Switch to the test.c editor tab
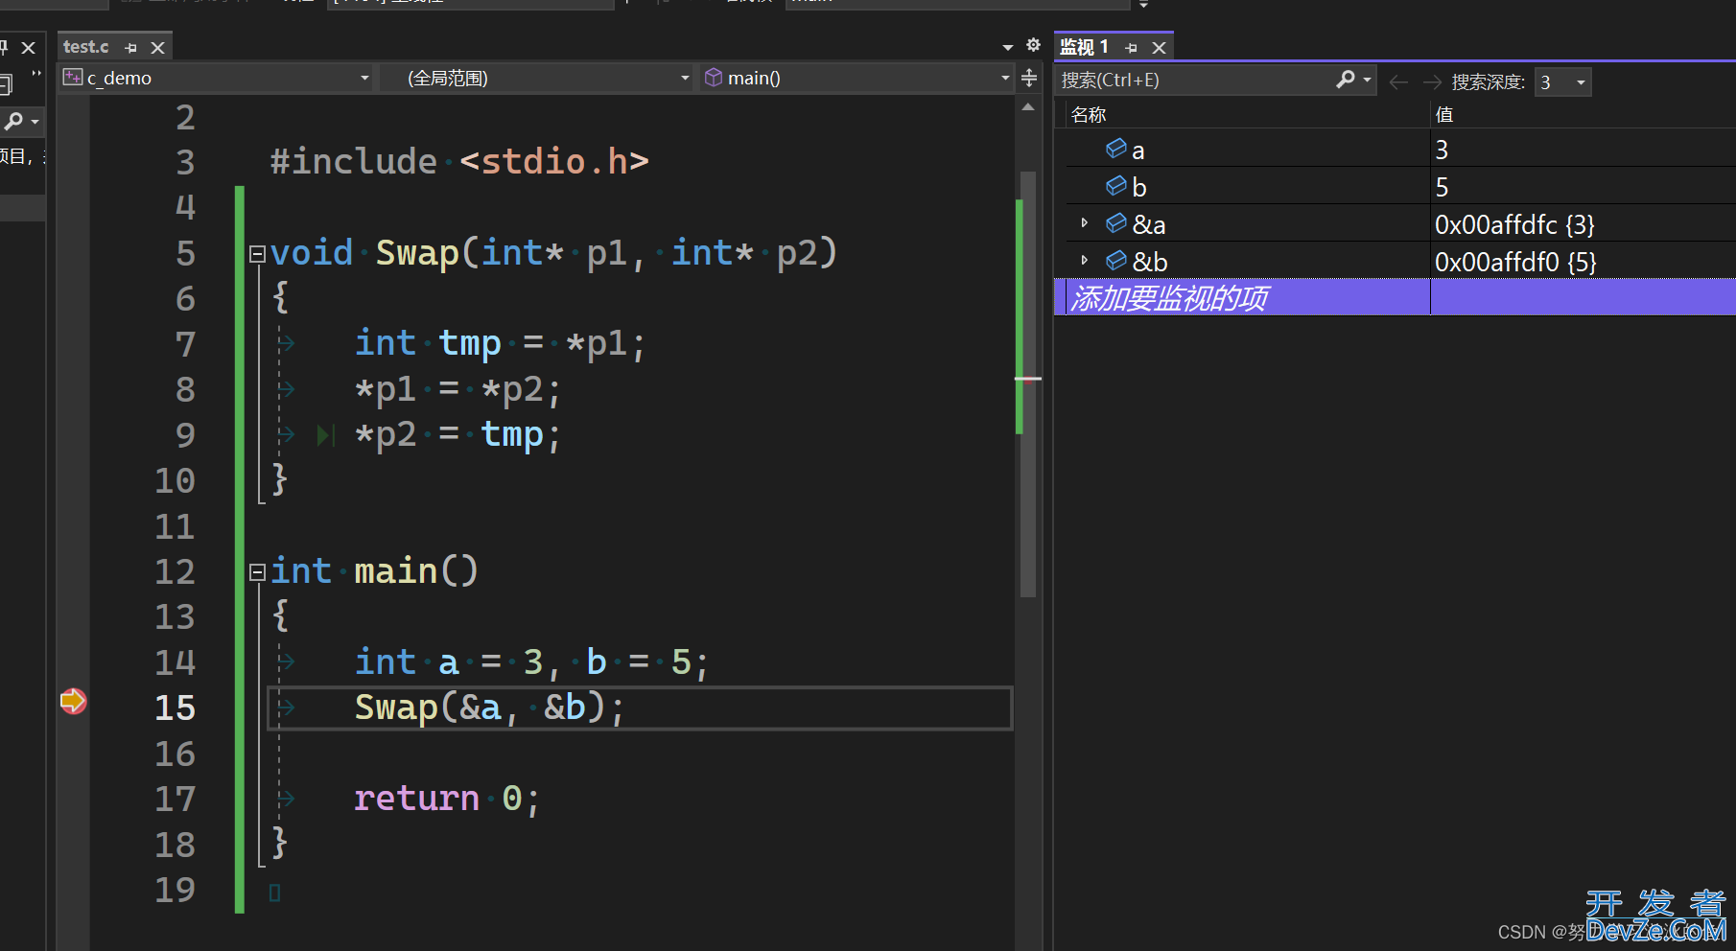The height and width of the screenshot is (951, 1736). (x=86, y=47)
